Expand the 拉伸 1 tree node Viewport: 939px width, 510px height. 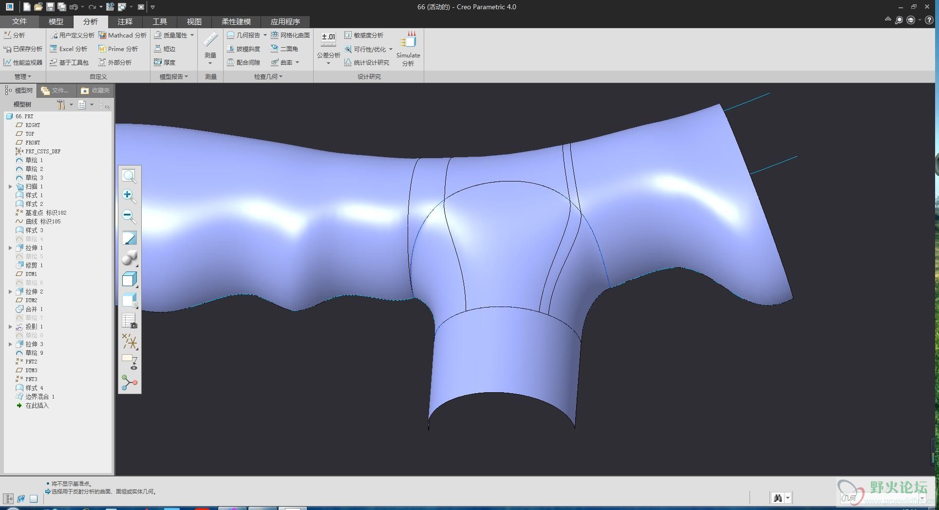click(10, 248)
